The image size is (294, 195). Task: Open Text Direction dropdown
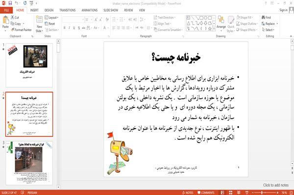point(165,18)
